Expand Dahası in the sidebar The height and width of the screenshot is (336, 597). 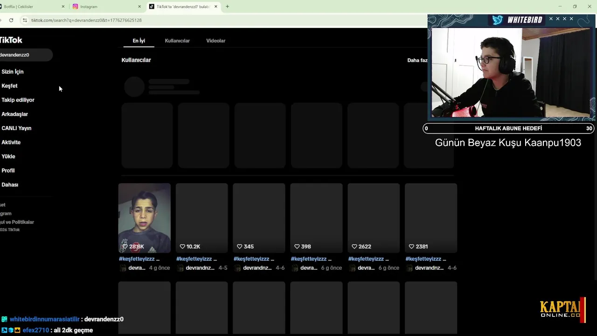click(x=10, y=185)
